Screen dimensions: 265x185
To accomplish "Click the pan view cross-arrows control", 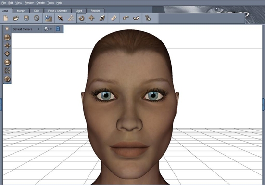I will tap(7, 46).
